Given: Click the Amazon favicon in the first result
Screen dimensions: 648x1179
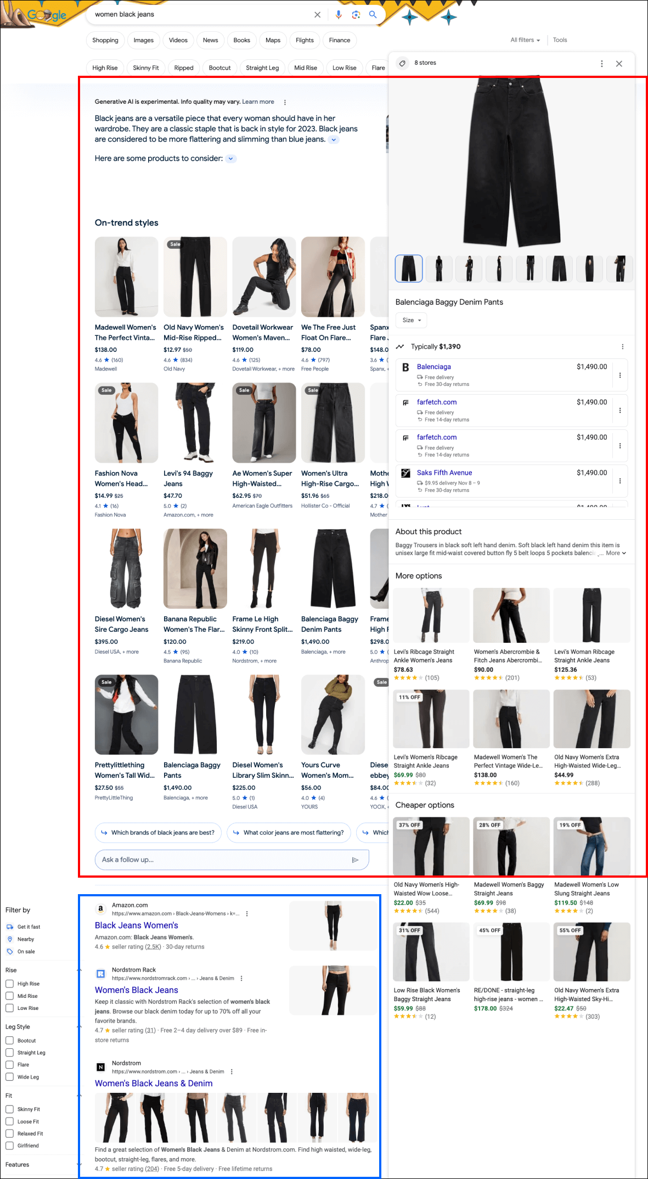Looking at the screenshot, I should click(x=100, y=909).
